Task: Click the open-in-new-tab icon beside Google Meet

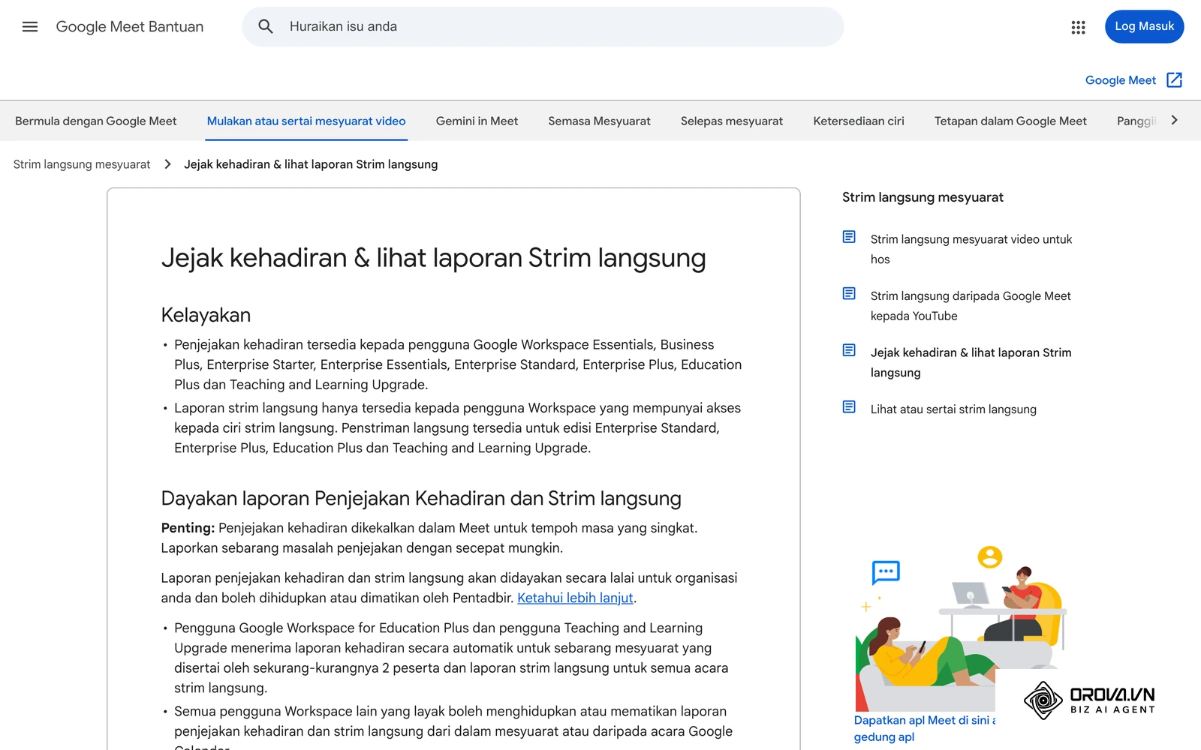Action: 1175,80
